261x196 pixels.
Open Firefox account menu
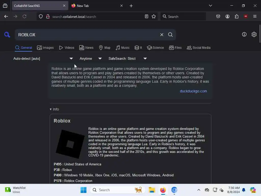coord(227,17)
